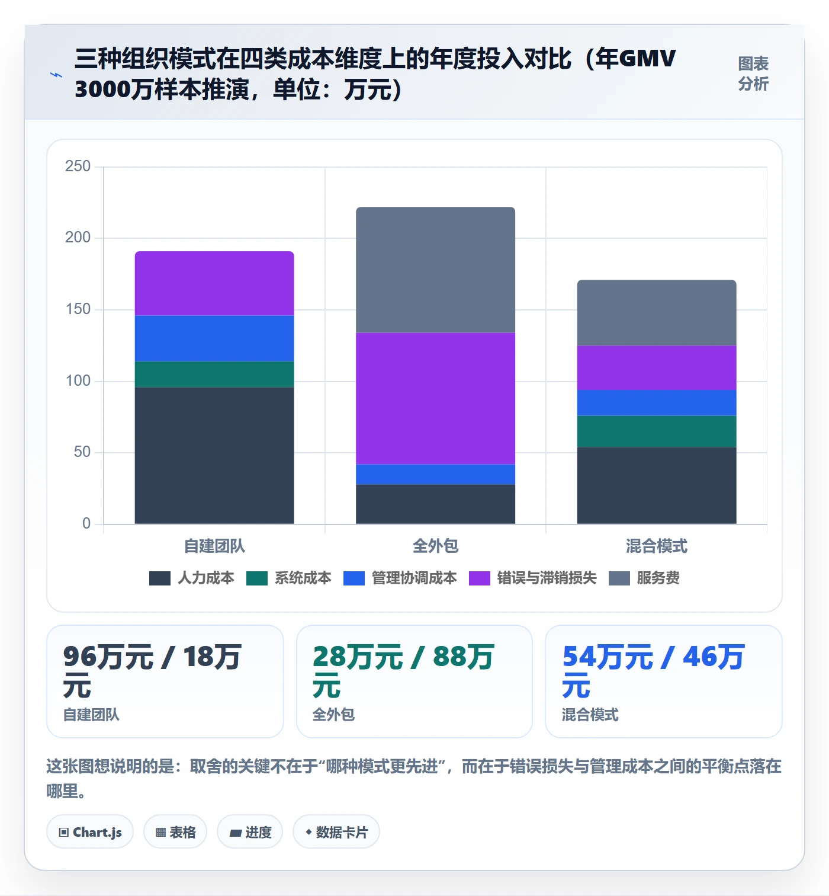Click the 混合模式 dark 人力成本 bar segment
The height and width of the screenshot is (896, 829).
pyautogui.click(x=657, y=485)
